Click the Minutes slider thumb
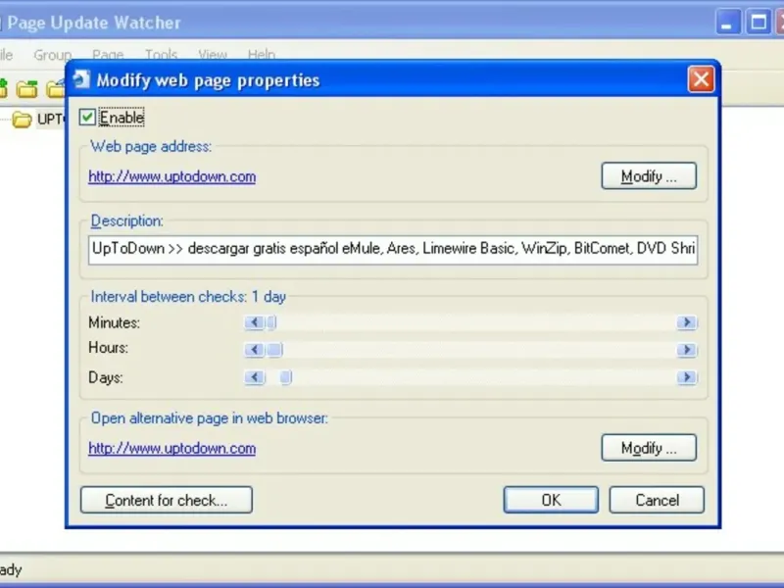Viewport: 784px width, 588px height. 271,322
